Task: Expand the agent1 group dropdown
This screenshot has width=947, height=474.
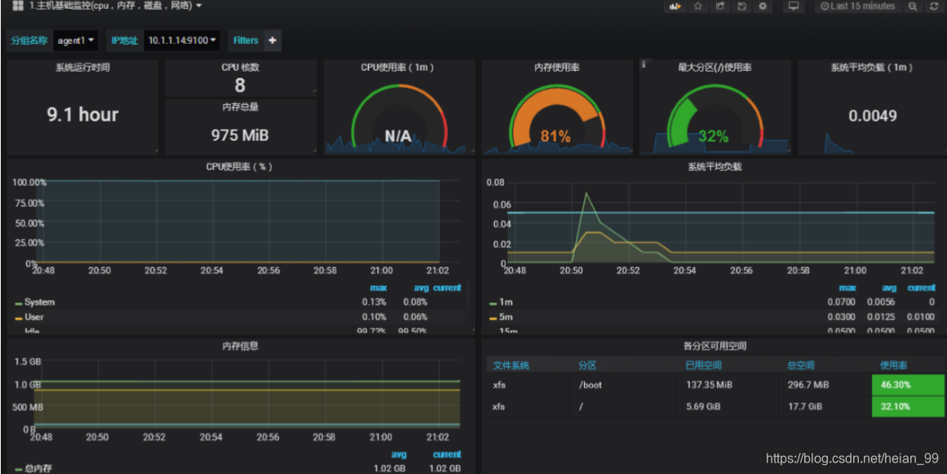Action: 77,40
